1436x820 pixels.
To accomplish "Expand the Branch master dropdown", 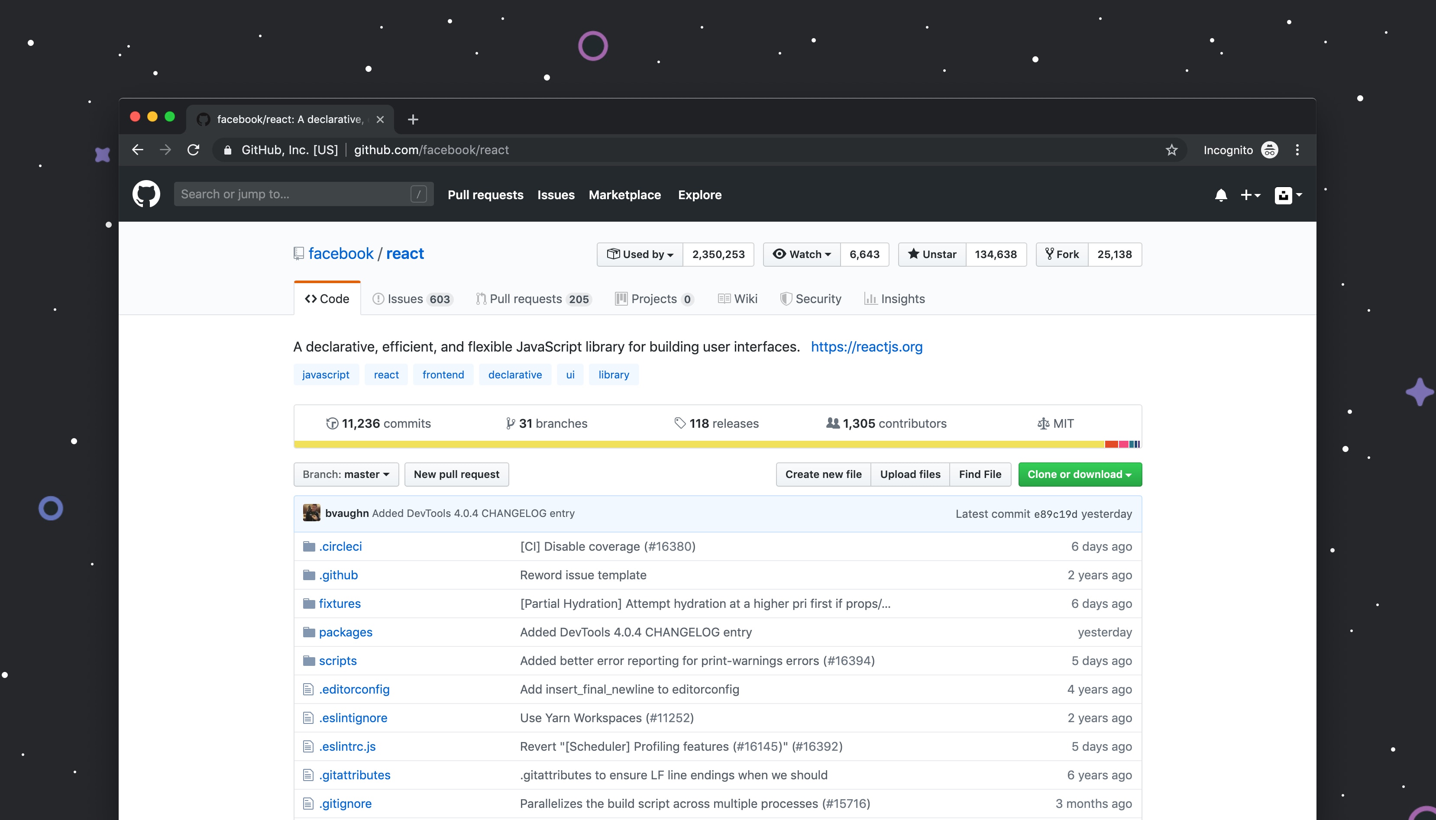I will 344,474.
